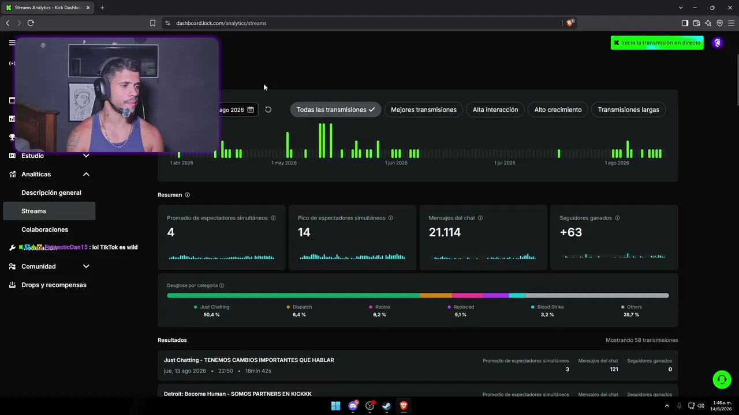The height and width of the screenshot is (415, 739).
Task: Open the info icon next to Resumen
Action: (187, 195)
